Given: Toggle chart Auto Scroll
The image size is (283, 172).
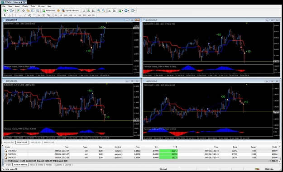Looking at the screenshot, I should [x=110, y=11].
